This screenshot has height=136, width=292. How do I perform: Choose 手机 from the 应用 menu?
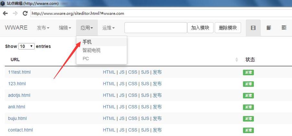coord(102,42)
